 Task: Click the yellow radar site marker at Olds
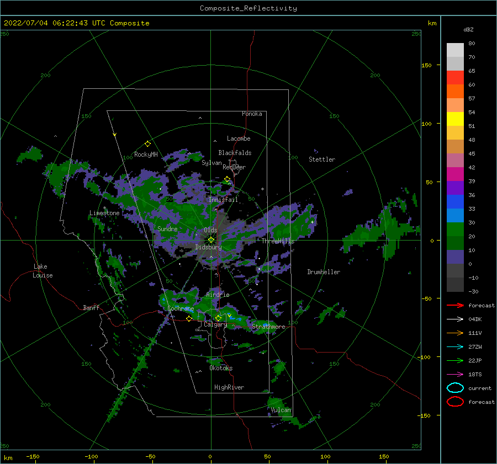pyautogui.click(x=211, y=240)
